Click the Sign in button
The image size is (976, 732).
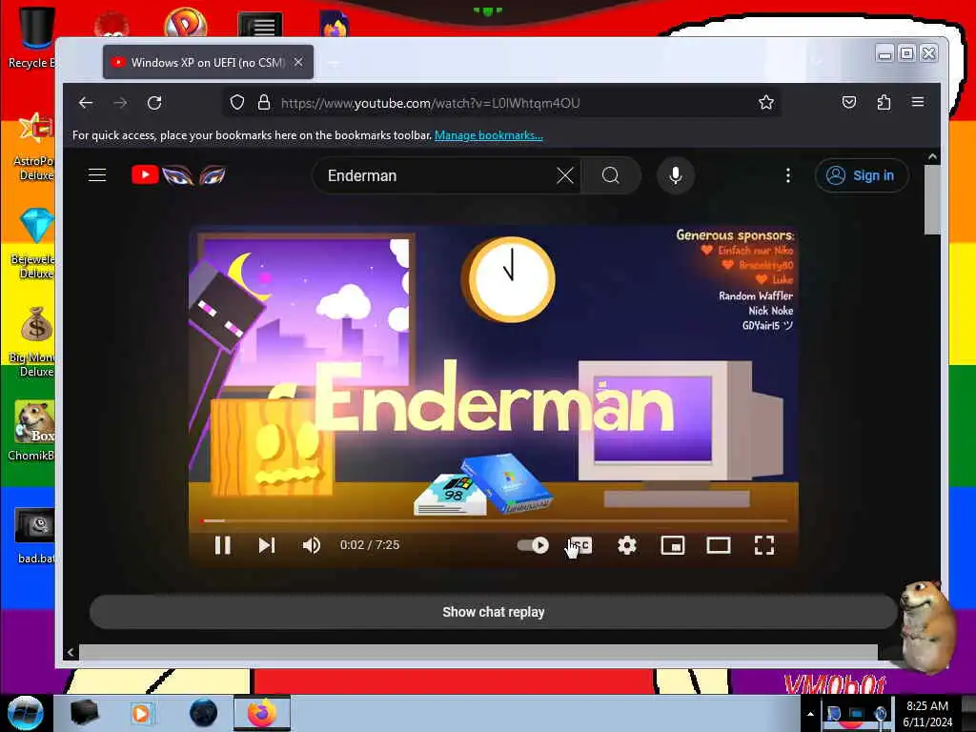coord(862,175)
